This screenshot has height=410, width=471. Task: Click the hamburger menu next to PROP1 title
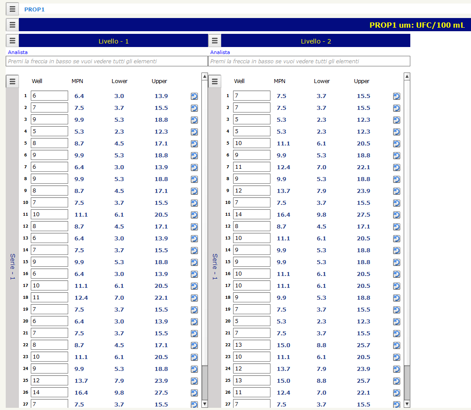click(x=12, y=9)
